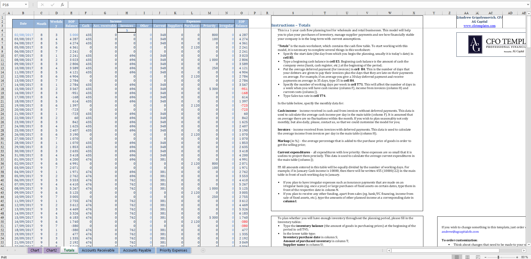Click the Month header cell
This screenshot has width=531, height=259.
(x=41, y=24)
